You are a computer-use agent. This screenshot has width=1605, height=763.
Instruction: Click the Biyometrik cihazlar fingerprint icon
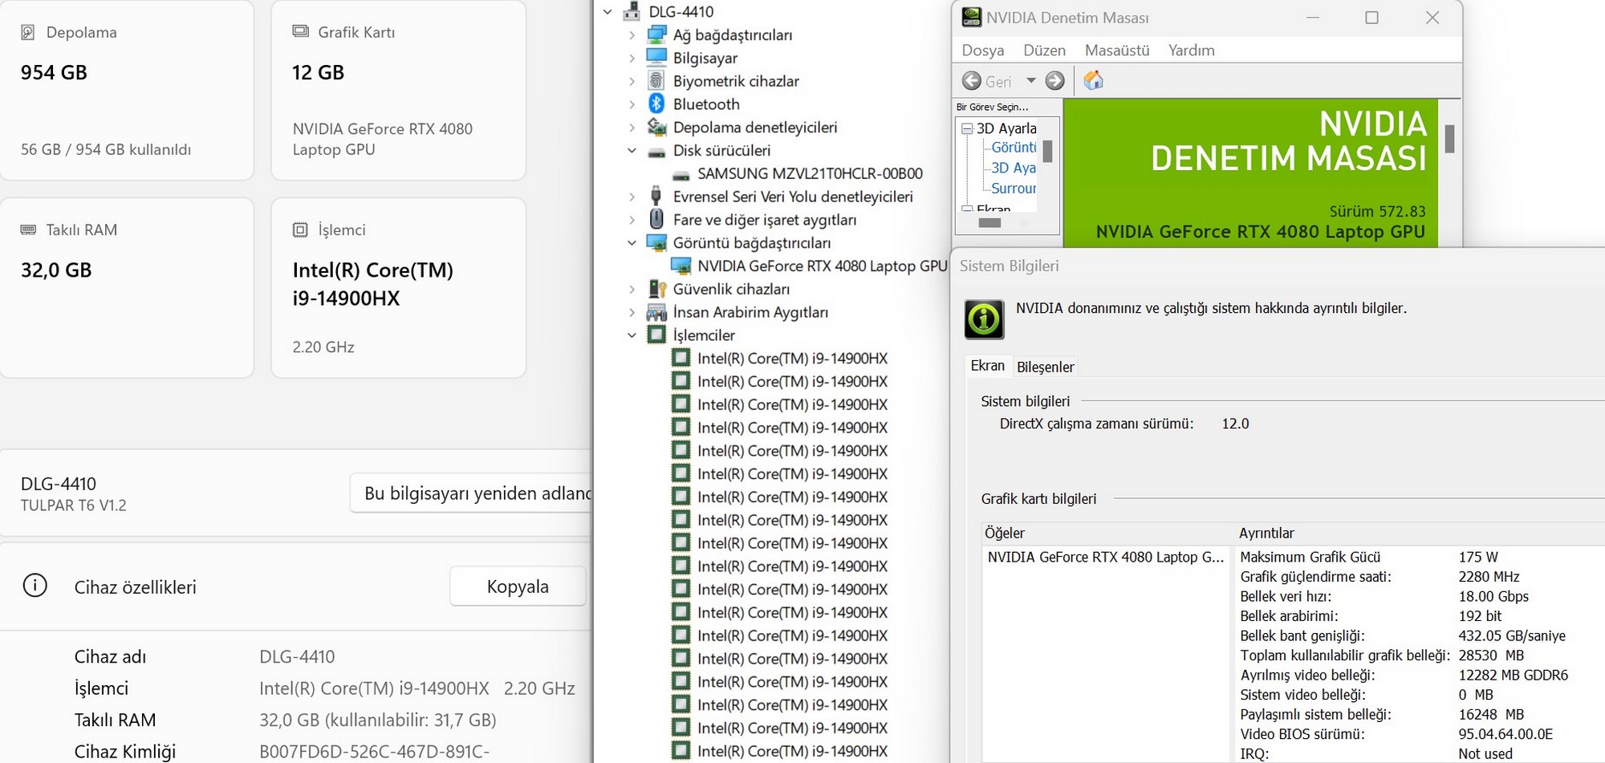(656, 81)
